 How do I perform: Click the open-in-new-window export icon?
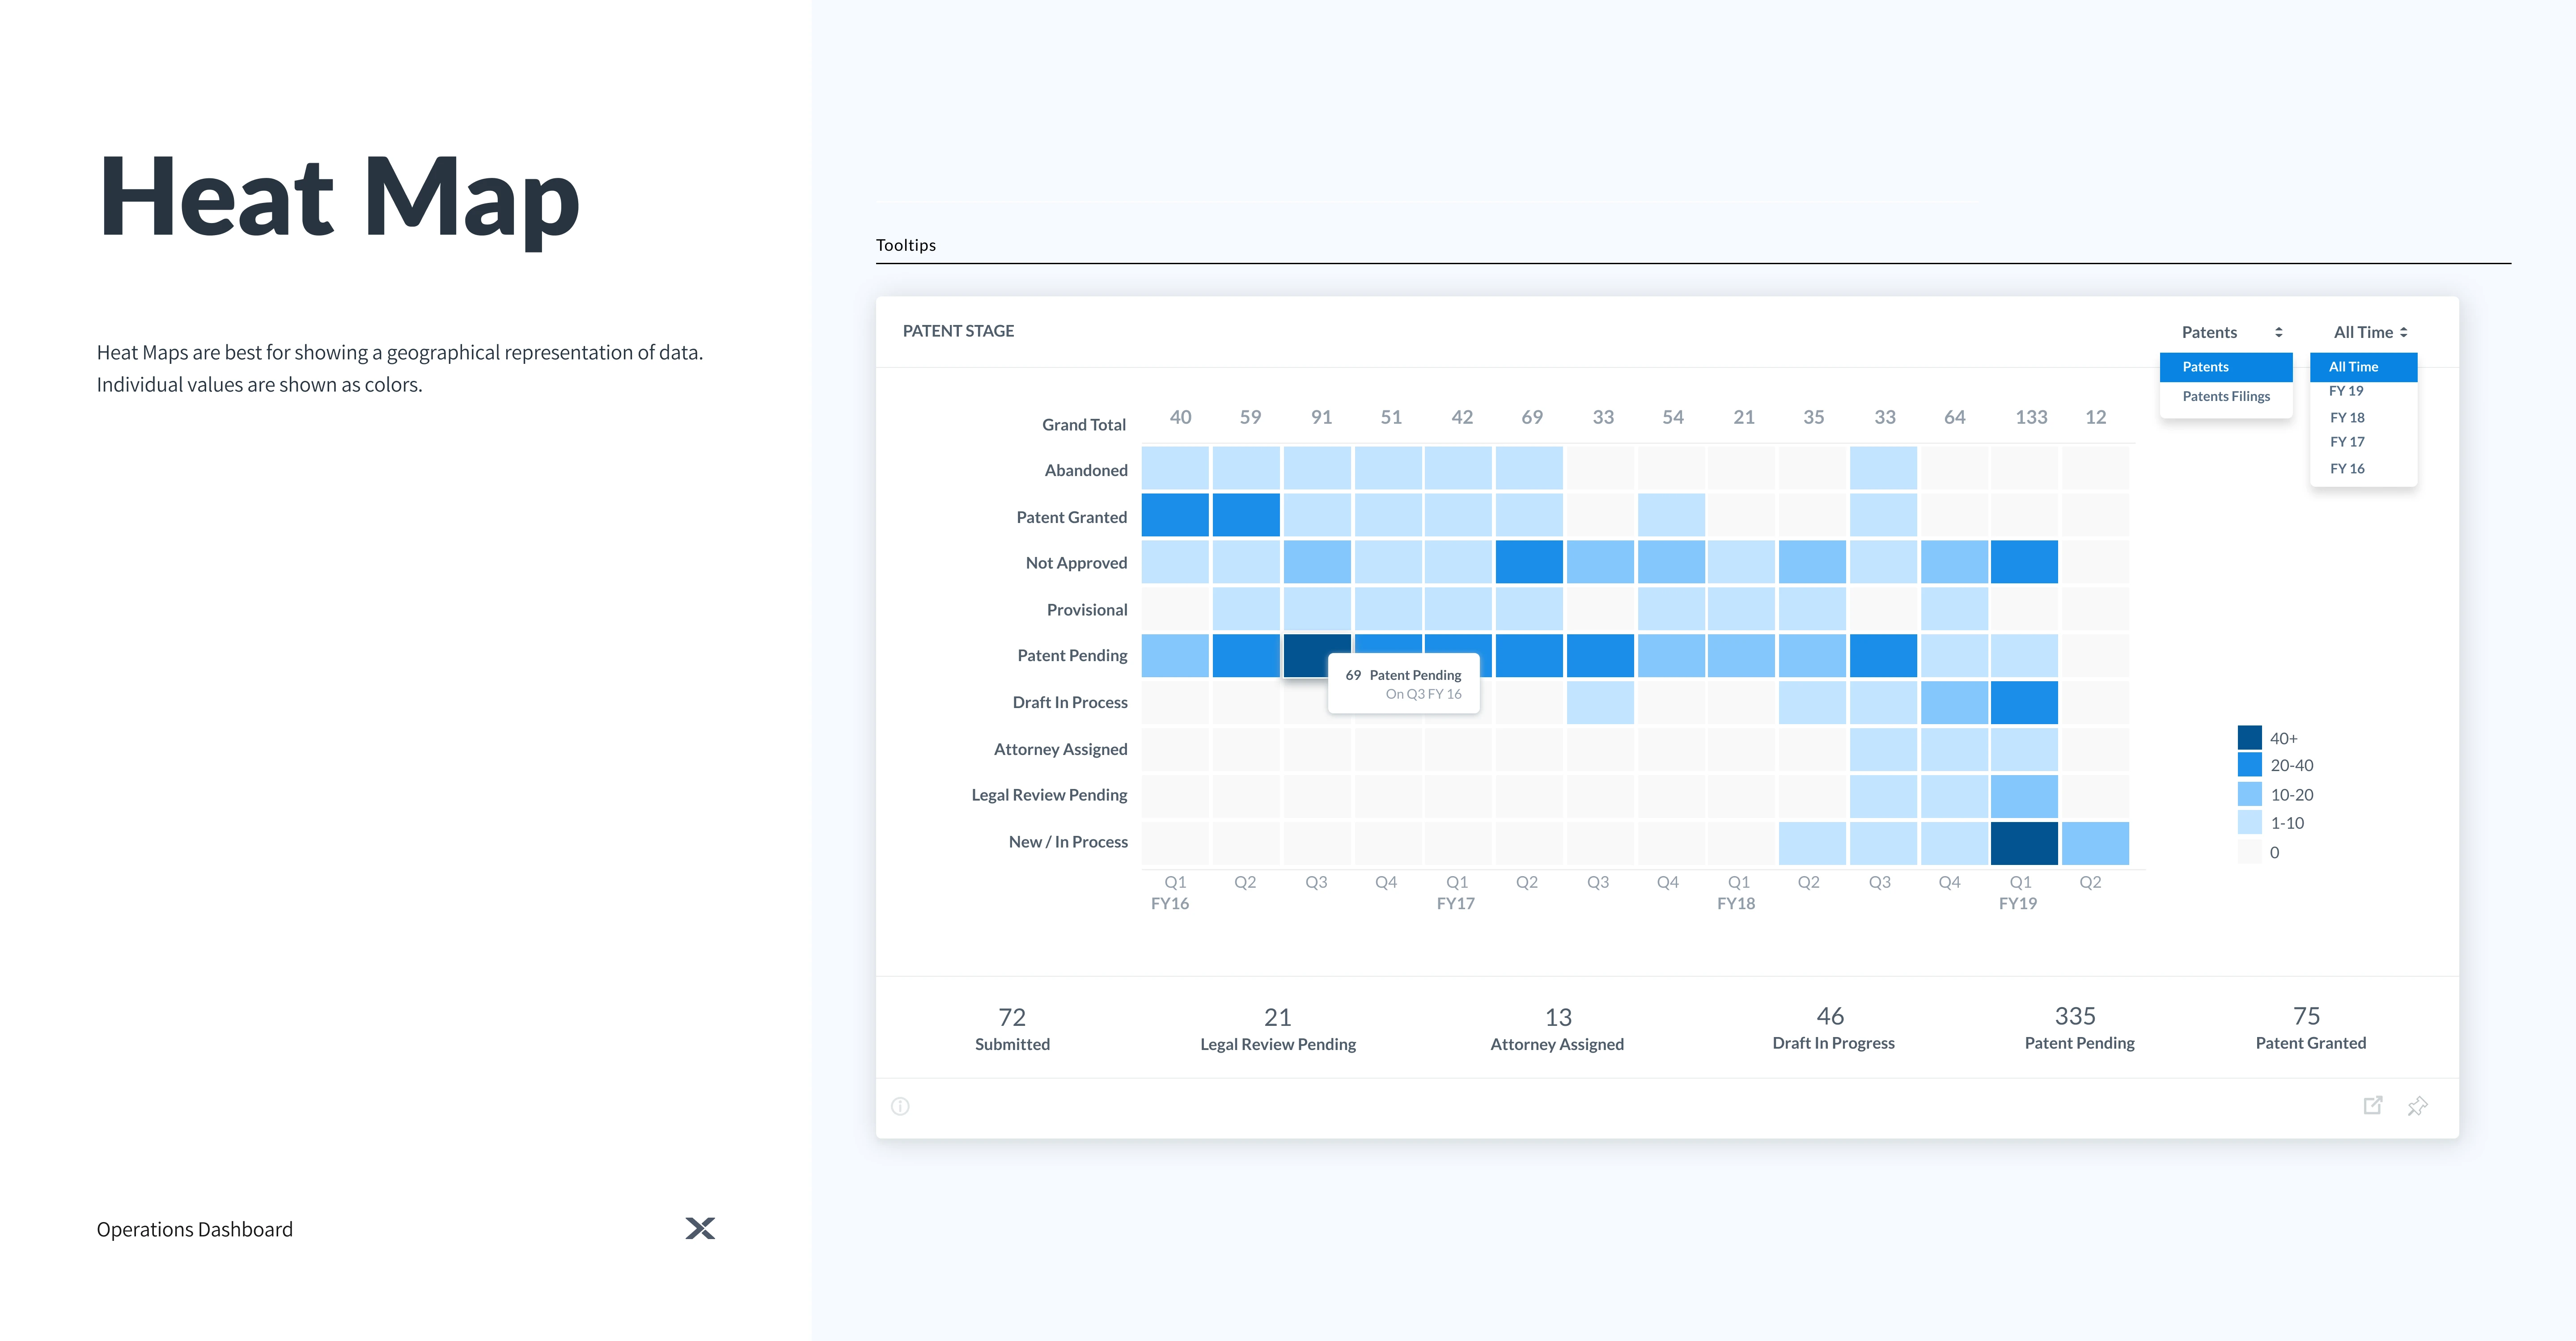2372,1105
